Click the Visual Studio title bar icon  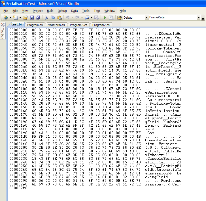(x=3, y=3)
